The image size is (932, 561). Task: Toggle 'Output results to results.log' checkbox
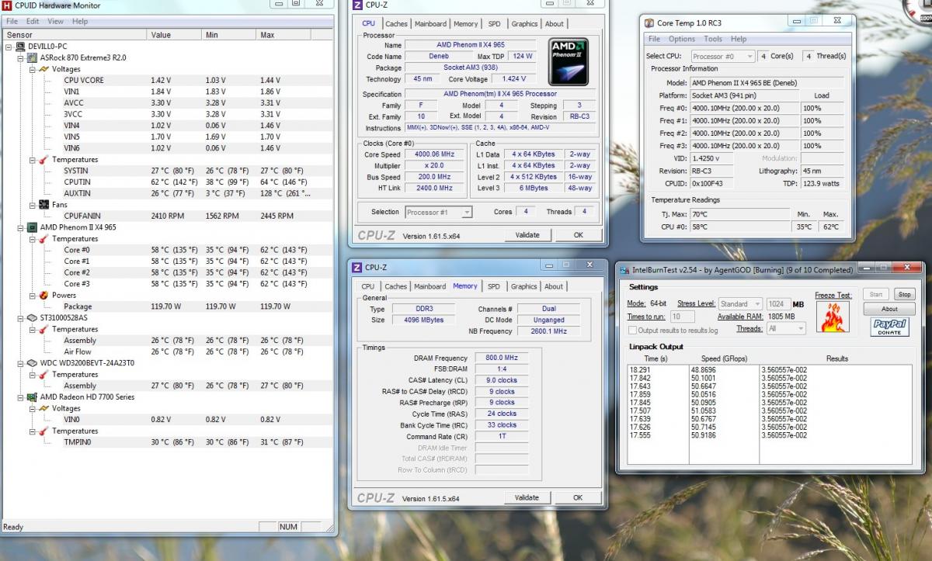pyautogui.click(x=633, y=330)
